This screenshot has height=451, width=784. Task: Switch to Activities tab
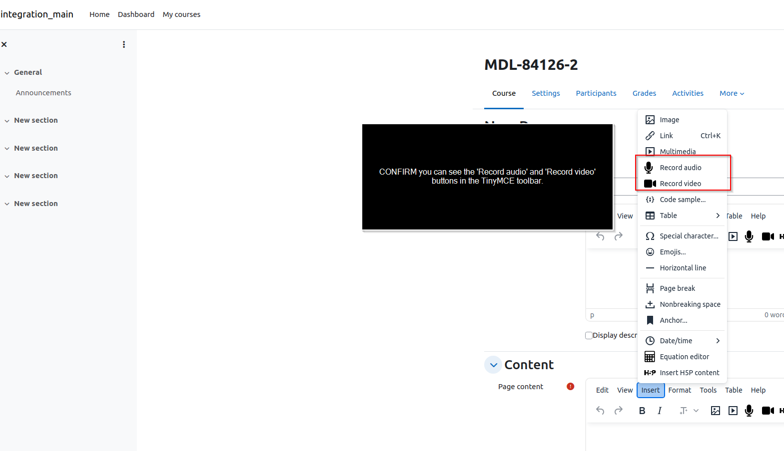(x=688, y=93)
